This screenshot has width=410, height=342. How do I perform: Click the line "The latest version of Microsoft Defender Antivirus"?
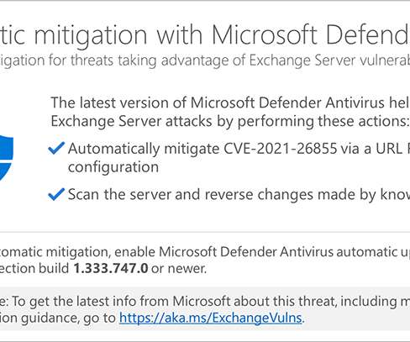point(230,103)
